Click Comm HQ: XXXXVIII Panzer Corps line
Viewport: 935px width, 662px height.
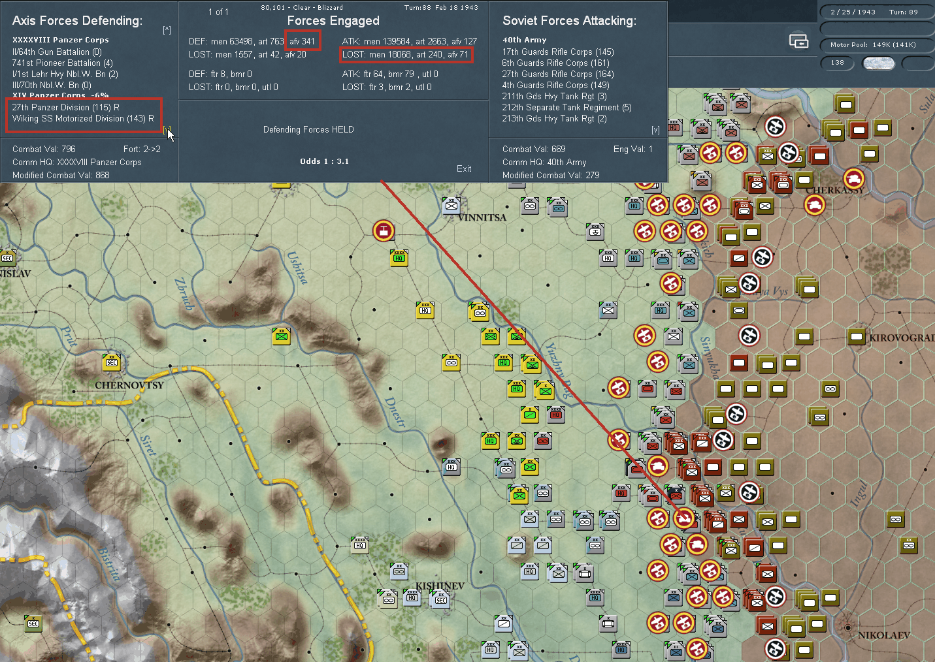click(77, 162)
